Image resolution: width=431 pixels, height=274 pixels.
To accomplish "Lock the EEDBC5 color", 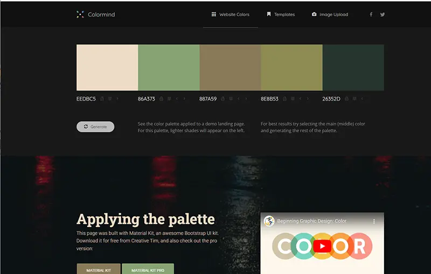I will coord(102,99).
